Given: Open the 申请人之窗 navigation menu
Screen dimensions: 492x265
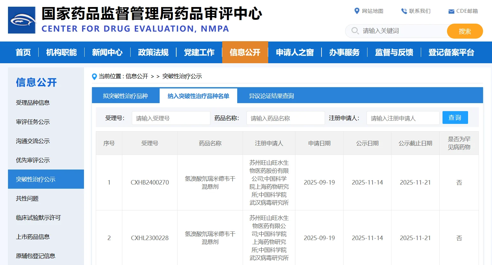Looking at the screenshot, I should point(295,52).
